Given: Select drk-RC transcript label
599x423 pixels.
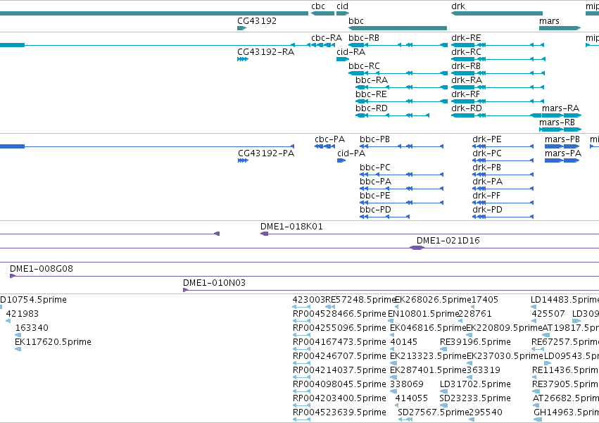Looking at the screenshot, I should [466, 52].
